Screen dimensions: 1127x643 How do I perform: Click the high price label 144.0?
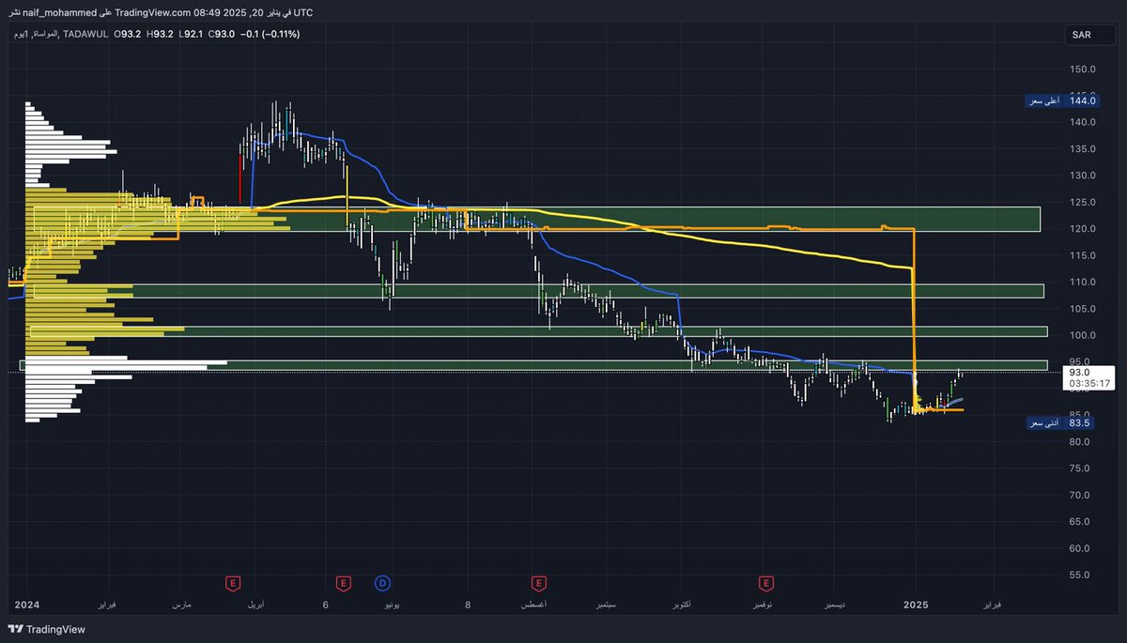1083,100
